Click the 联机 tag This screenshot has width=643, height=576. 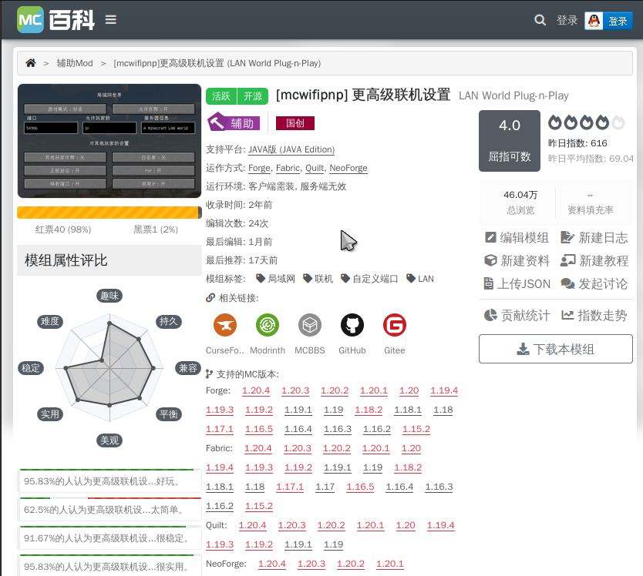[x=318, y=279]
